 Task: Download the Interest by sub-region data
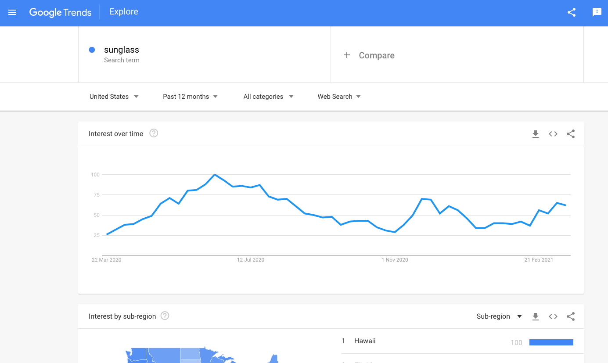click(536, 316)
